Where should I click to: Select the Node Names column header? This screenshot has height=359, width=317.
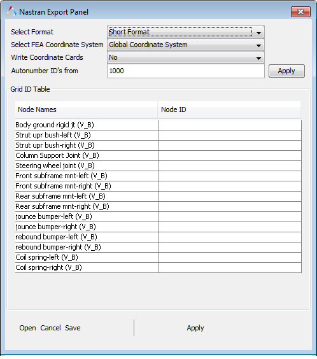coord(87,109)
